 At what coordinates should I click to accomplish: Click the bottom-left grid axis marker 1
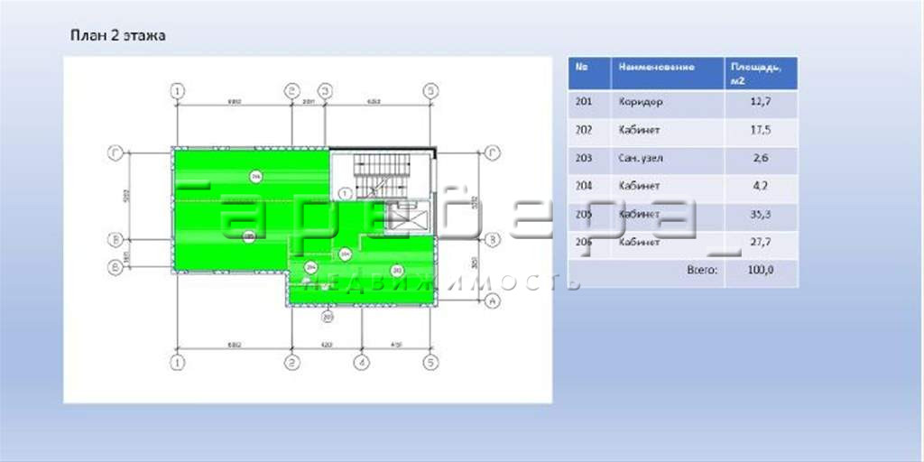tap(178, 363)
